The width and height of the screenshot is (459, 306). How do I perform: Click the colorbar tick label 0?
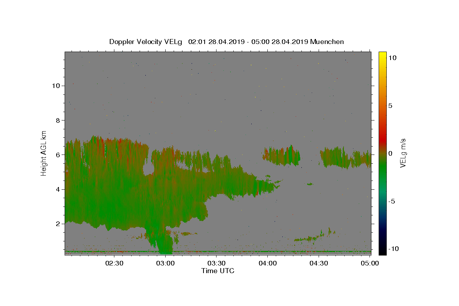[x=390, y=153]
